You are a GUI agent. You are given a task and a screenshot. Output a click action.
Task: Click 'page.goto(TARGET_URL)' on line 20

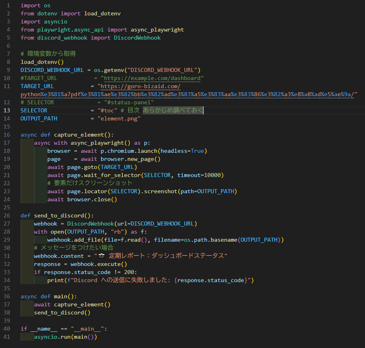(x=102, y=167)
